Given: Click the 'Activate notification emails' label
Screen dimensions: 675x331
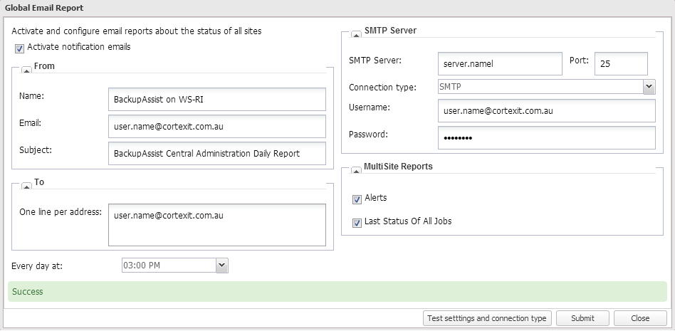Looking at the screenshot, I should (79, 46).
